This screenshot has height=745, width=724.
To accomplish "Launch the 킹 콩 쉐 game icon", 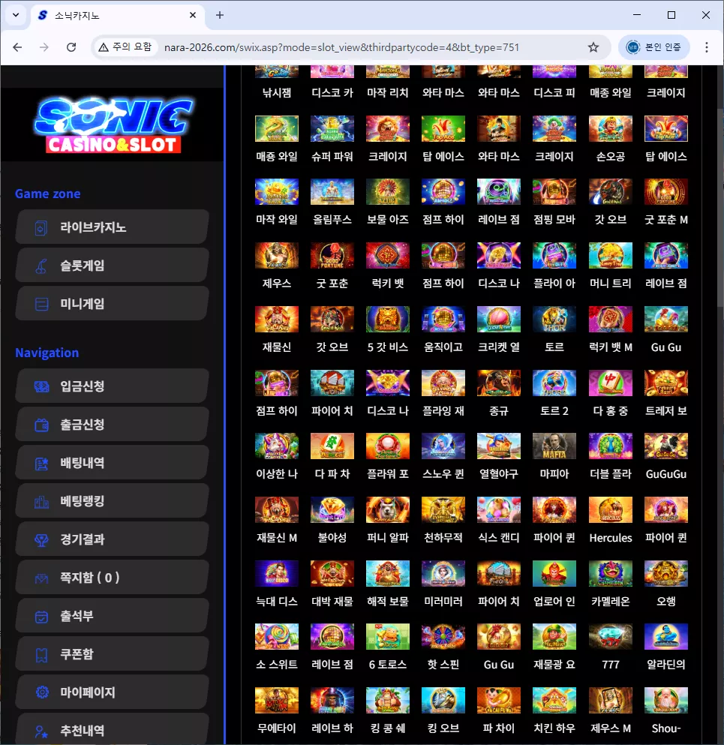I will coord(388,700).
